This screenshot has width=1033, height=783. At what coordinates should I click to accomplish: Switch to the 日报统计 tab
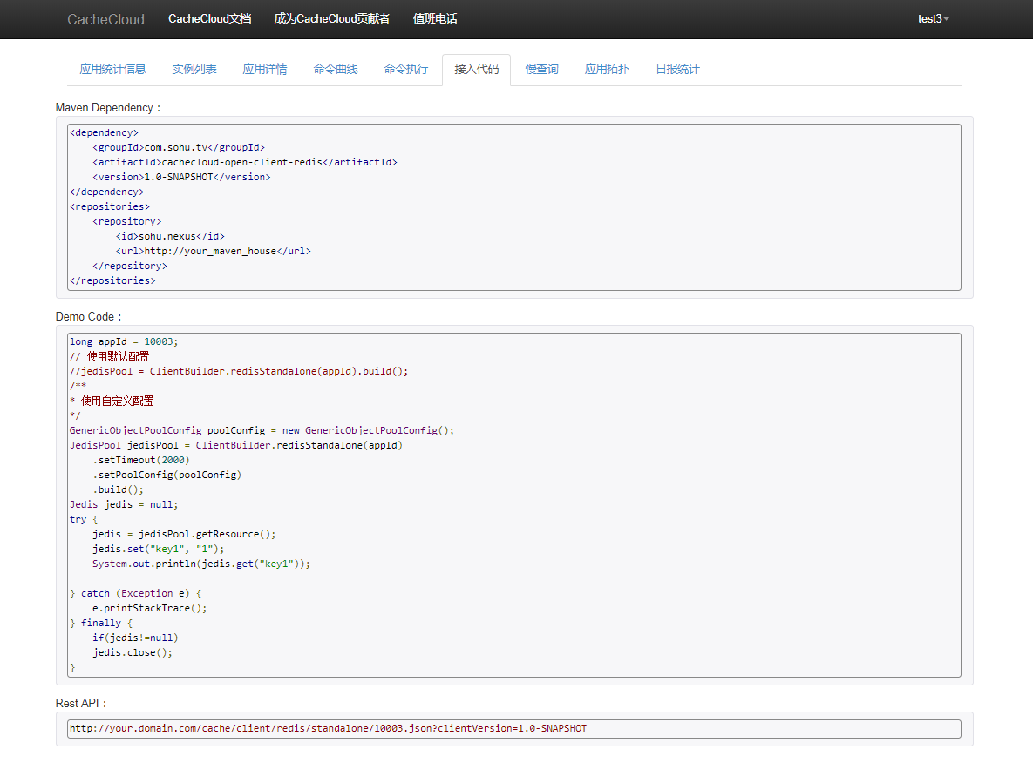677,69
